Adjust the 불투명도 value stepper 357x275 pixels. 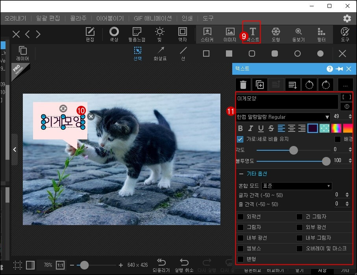pyautogui.click(x=350, y=161)
